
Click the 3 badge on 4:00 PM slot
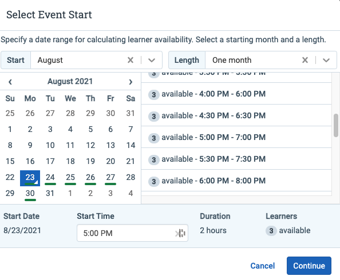(154, 94)
